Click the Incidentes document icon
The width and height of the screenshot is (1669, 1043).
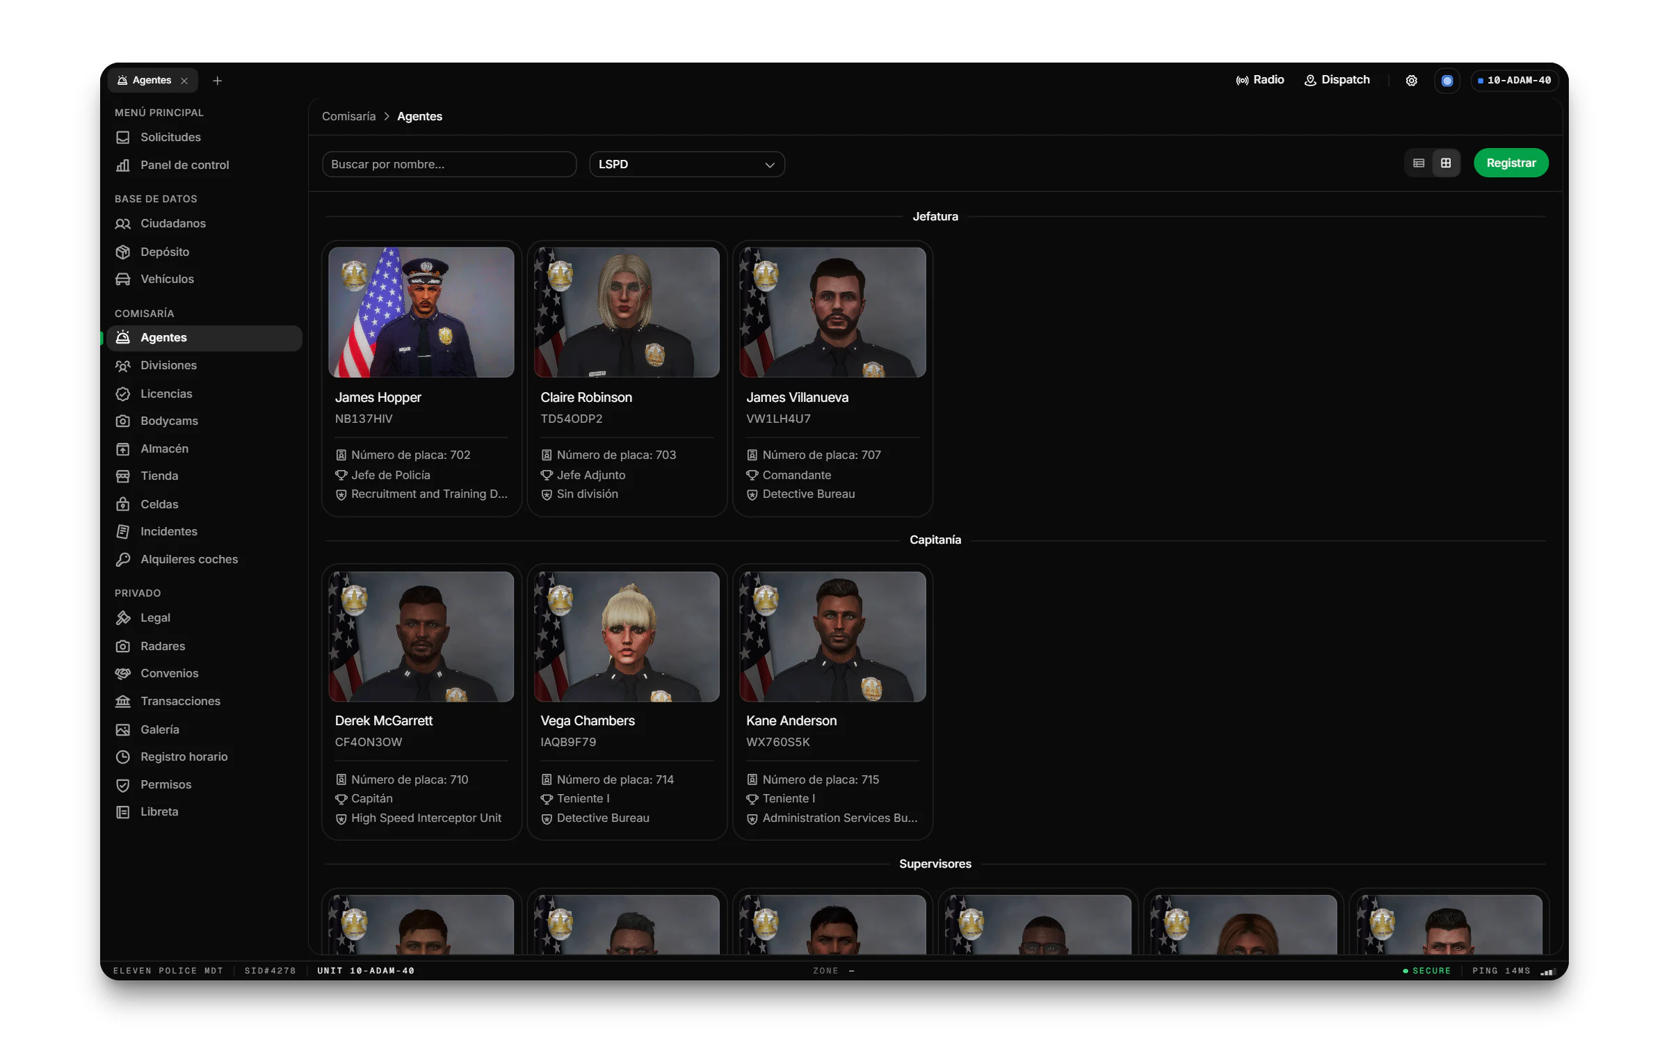click(x=123, y=531)
